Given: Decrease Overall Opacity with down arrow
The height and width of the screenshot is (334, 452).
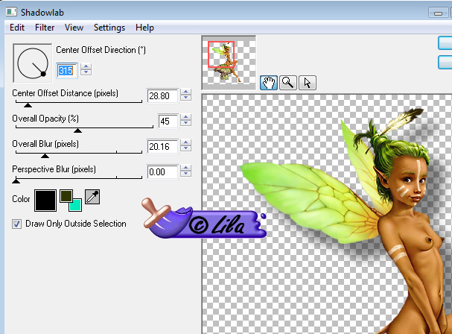Looking at the screenshot, I should pos(186,123).
